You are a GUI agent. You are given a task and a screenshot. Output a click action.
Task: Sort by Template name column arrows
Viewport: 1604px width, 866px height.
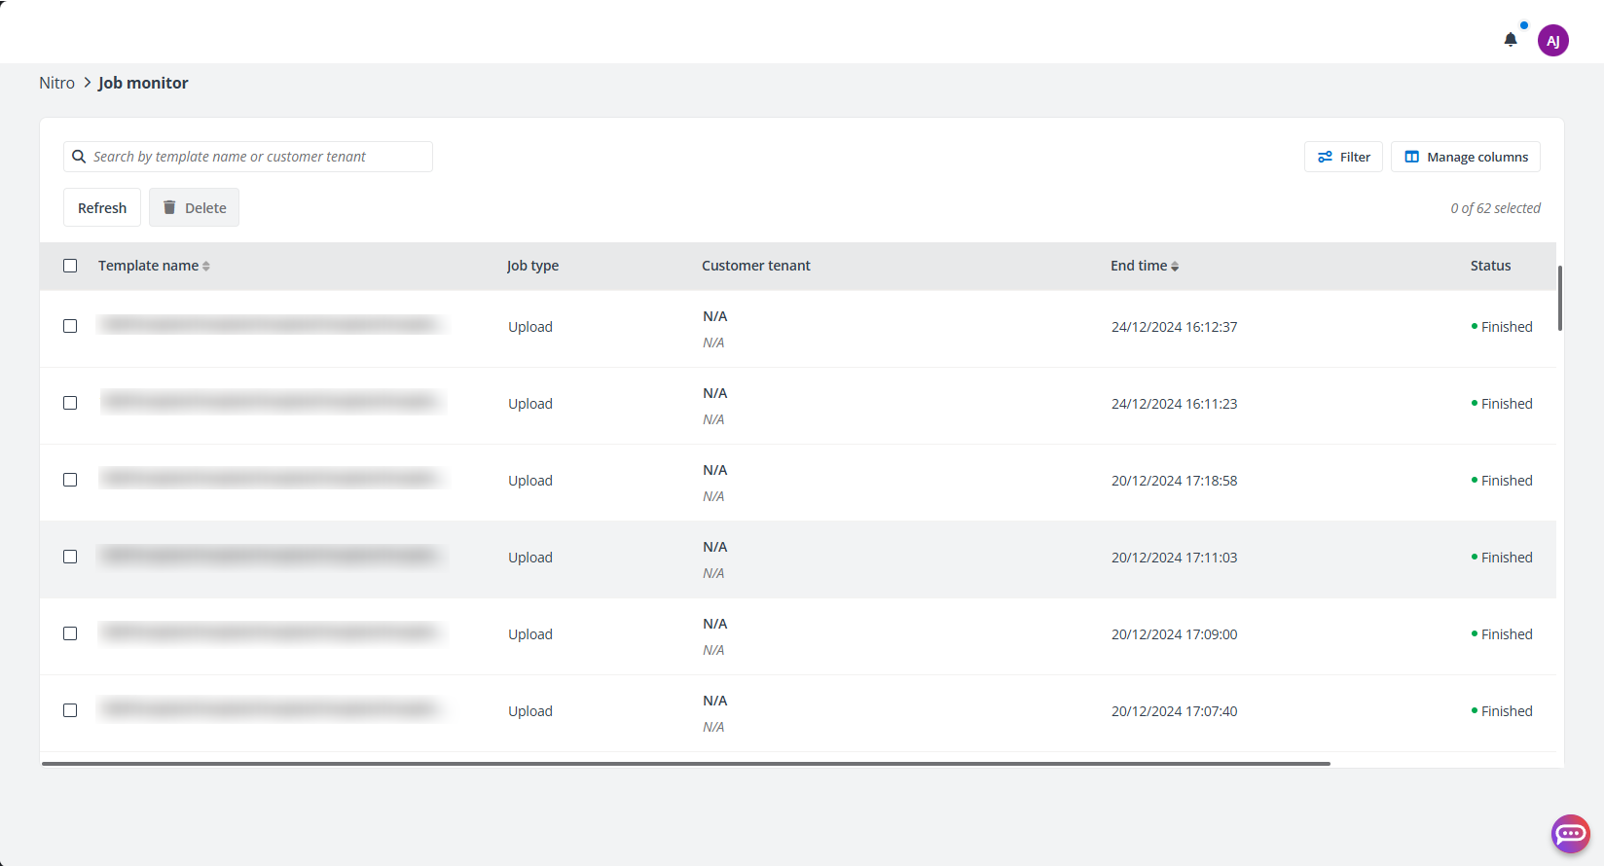pos(206,267)
